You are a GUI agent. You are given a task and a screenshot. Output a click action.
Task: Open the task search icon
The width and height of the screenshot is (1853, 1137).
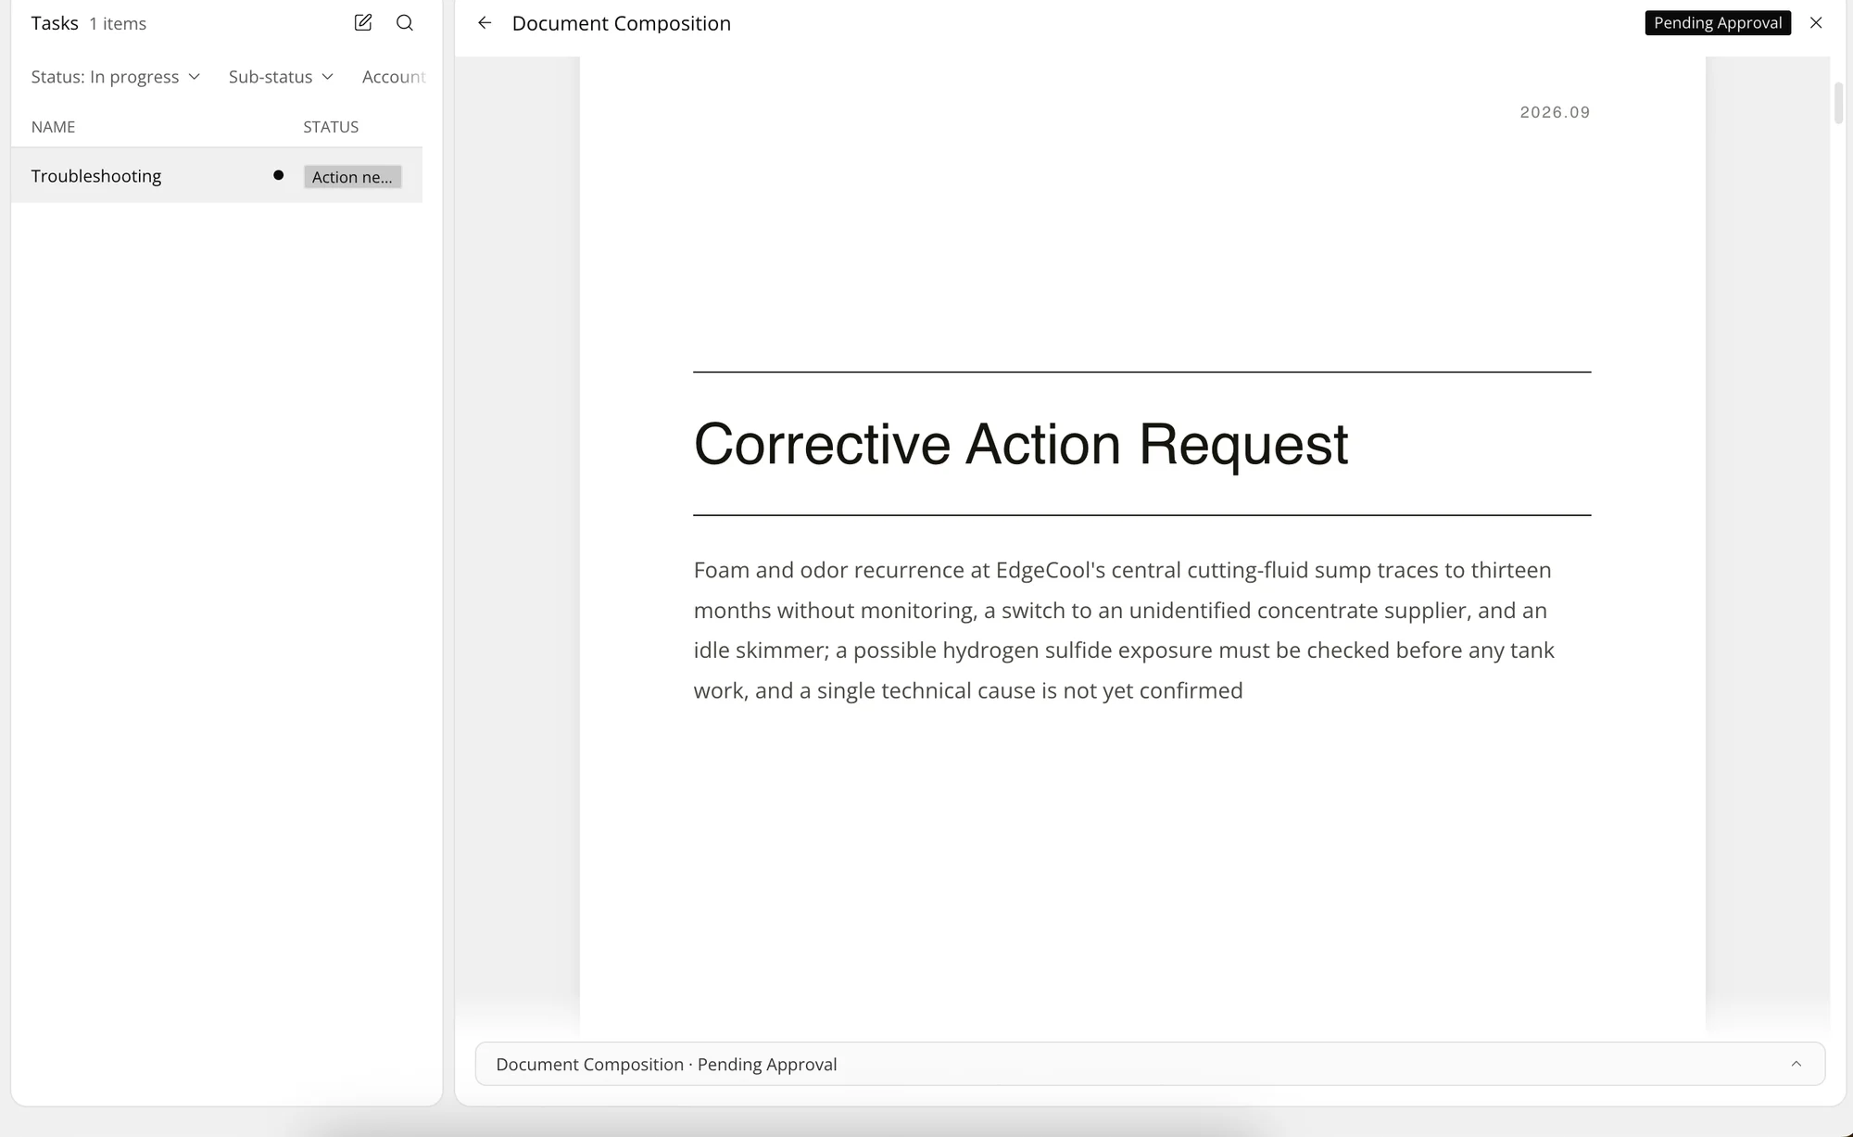tap(405, 23)
